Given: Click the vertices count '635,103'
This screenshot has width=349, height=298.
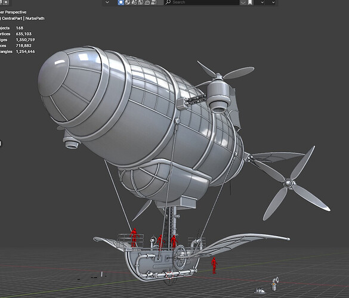Looking at the screenshot, I should tap(24, 34).
